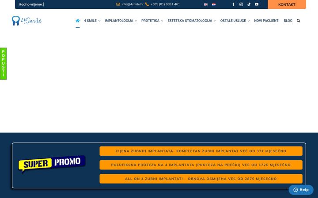Open the TikTok profile icon
Screen dimensions: 318x198
click(249, 4)
